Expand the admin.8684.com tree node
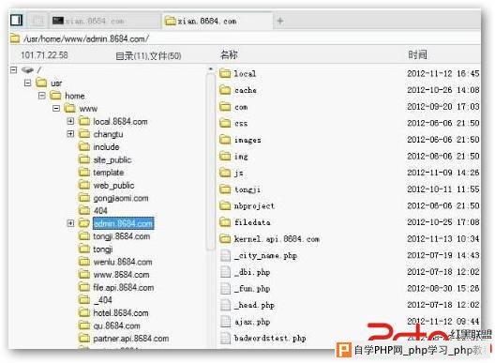Viewport: 495px width, 363px height. (70, 223)
